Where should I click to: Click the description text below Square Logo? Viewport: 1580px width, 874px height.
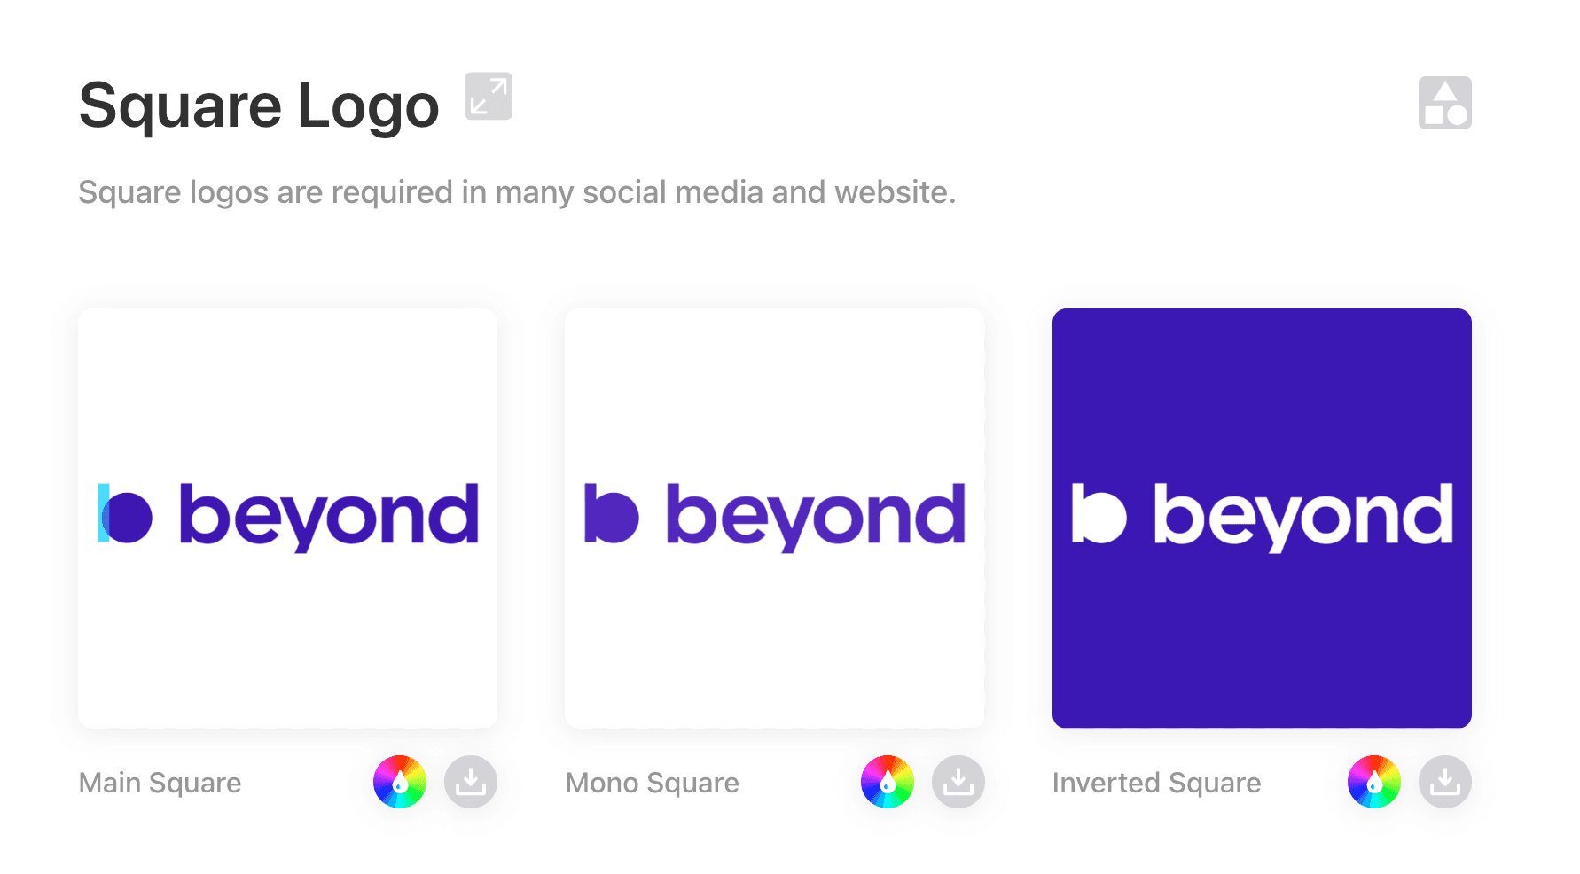(518, 192)
